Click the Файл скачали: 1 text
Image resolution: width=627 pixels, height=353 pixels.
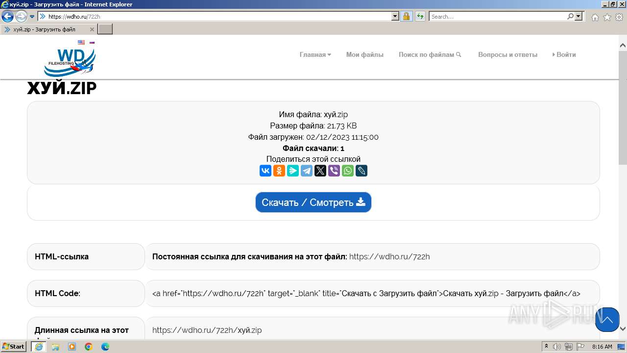click(313, 148)
